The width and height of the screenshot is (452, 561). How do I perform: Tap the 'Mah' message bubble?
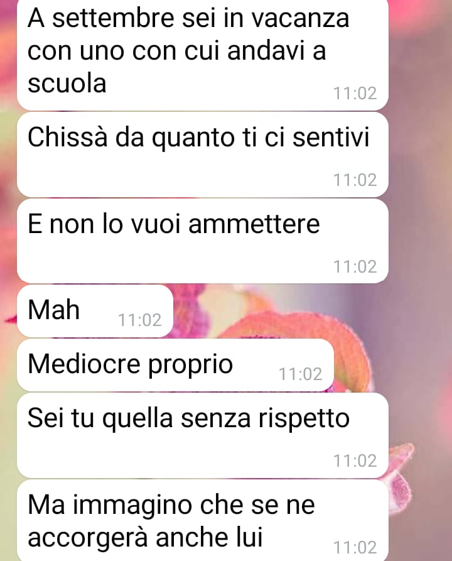point(95,311)
